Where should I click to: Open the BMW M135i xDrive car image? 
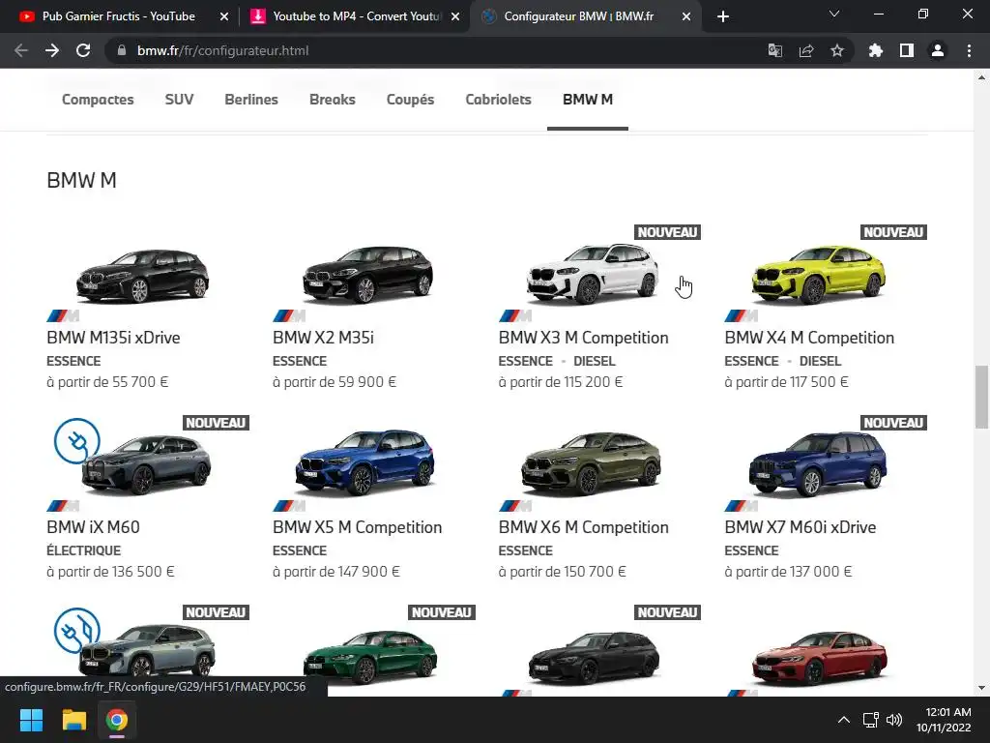point(143,277)
